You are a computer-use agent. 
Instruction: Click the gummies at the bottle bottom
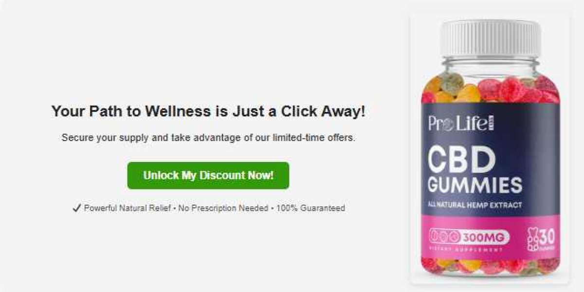click(490, 266)
